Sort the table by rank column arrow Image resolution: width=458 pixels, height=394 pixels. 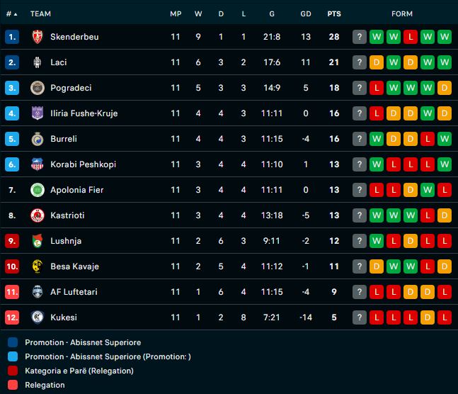click(16, 14)
